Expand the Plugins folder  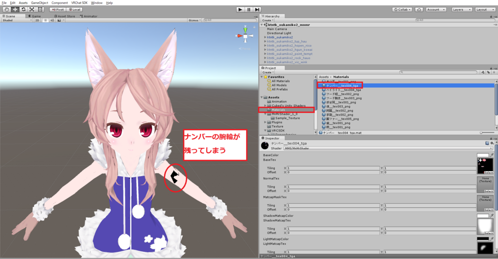(x=265, y=122)
